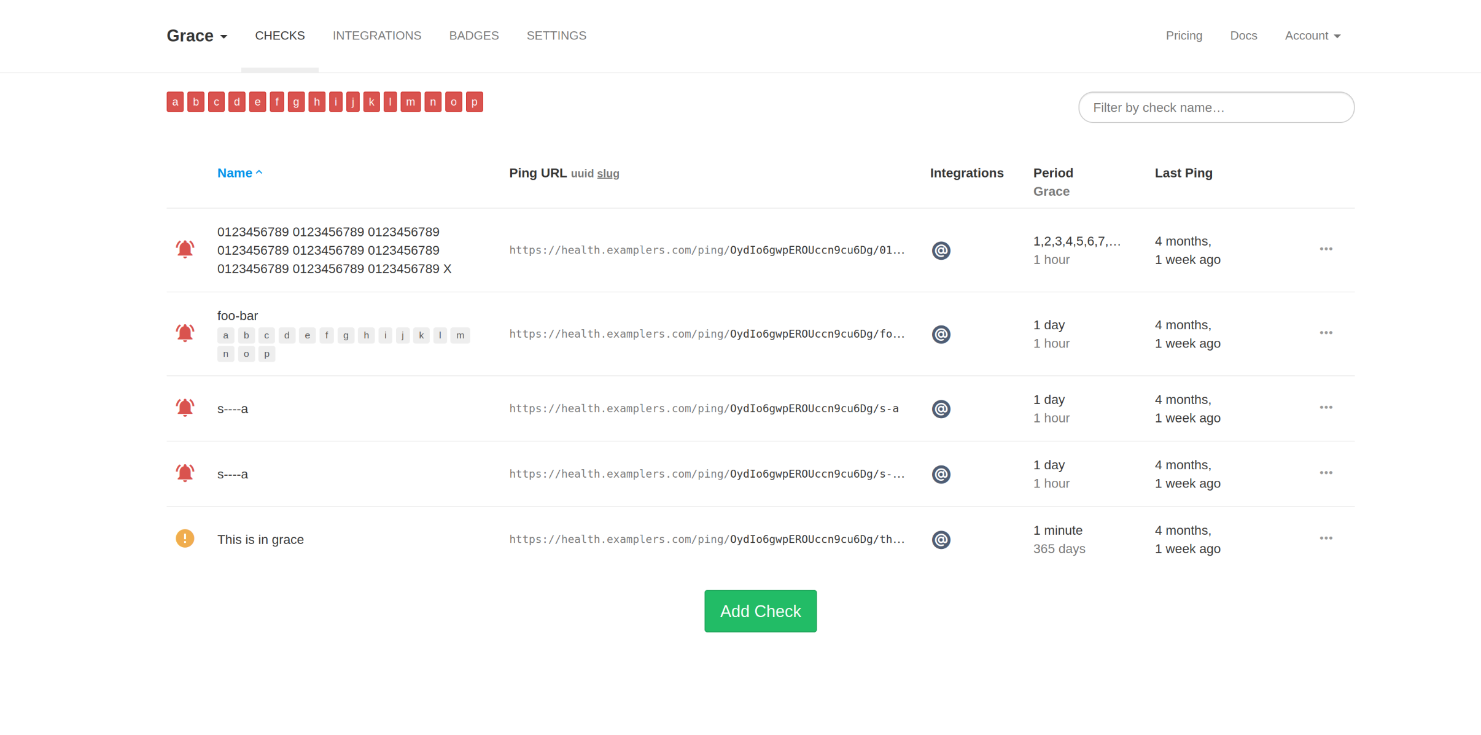Toggle email integration for 0123456789 check
The image size is (1481, 735).
[x=941, y=250]
